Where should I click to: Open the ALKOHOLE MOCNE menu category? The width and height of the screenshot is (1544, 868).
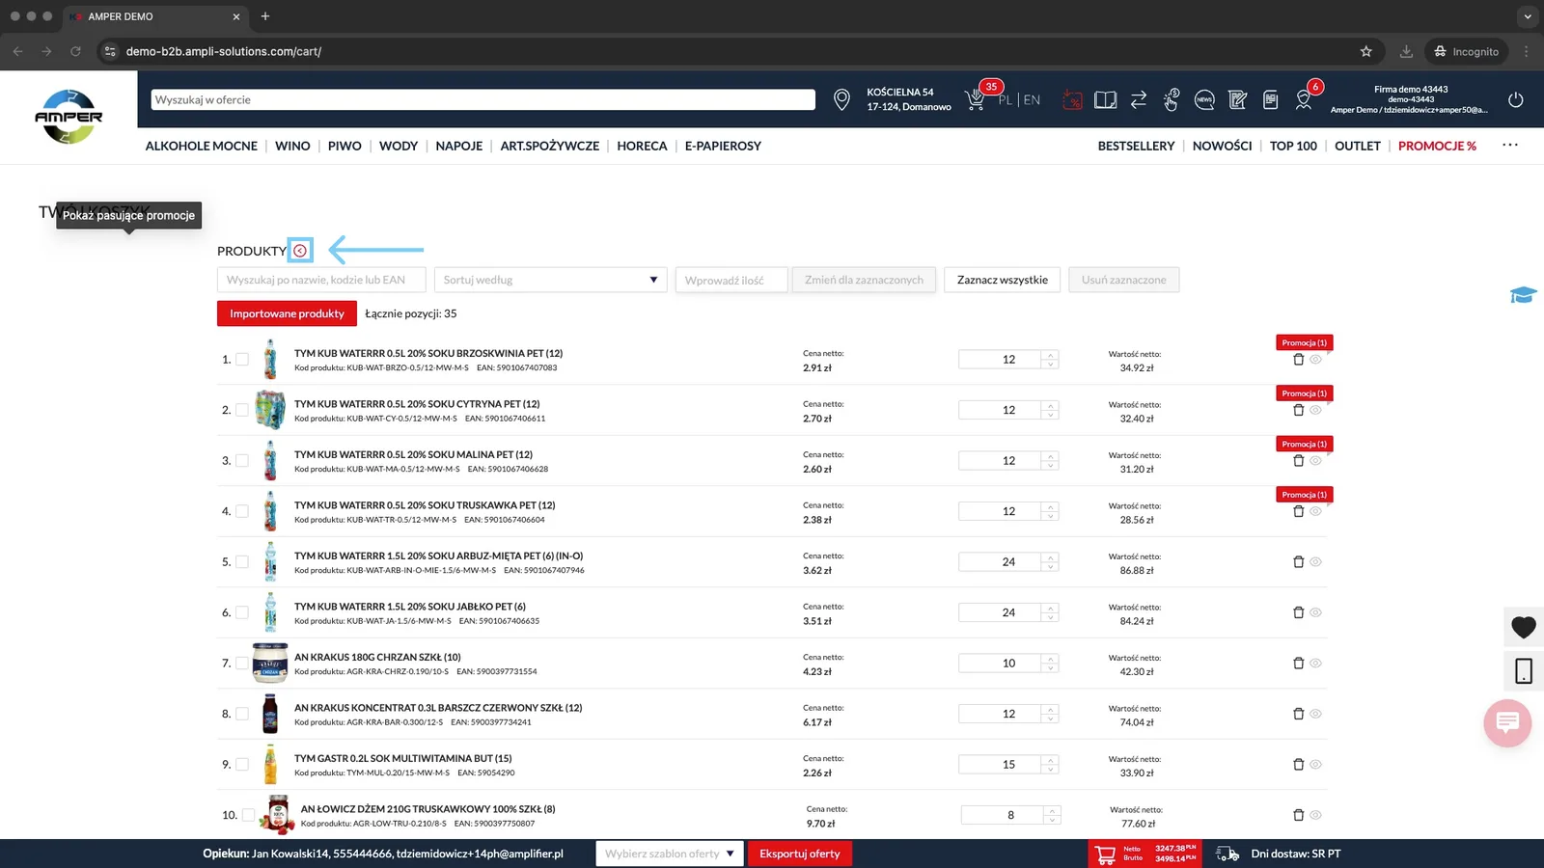click(201, 146)
